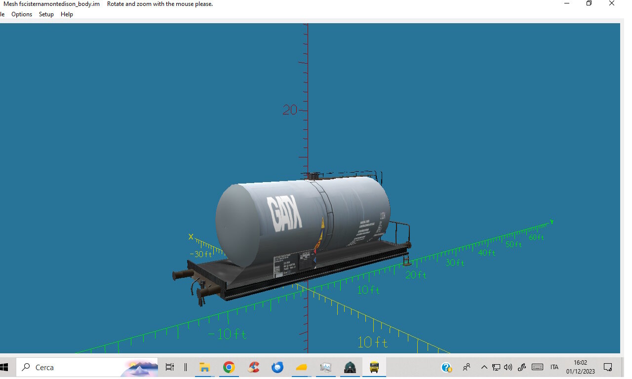Click the green '-10 ft' axis label
This screenshot has height=379, width=632.
227,334
